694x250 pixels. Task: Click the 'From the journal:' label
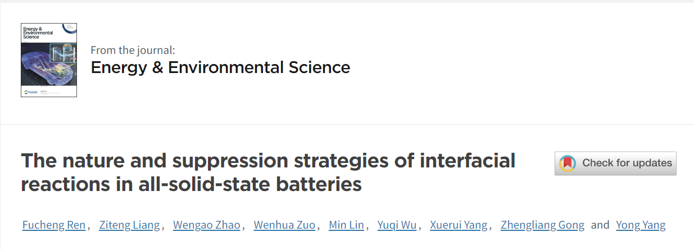coord(133,49)
